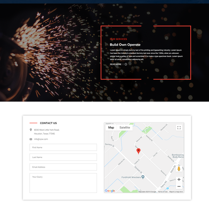Open map Terms of Use
Image resolution: width=209 pixels, height=209 pixels.
point(163,192)
